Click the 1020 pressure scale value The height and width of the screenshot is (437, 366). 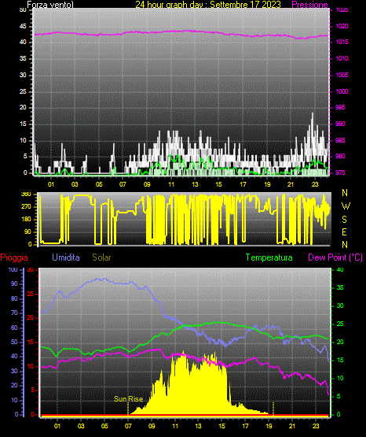342,26
